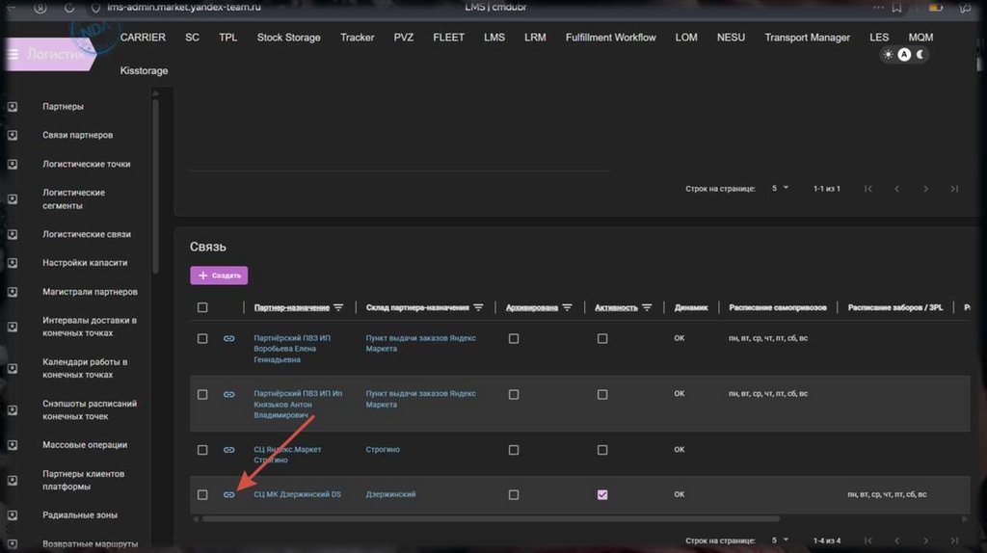Click link icon in СЦ МК Дзержинский DS row
This screenshot has width=987, height=553.
228,495
